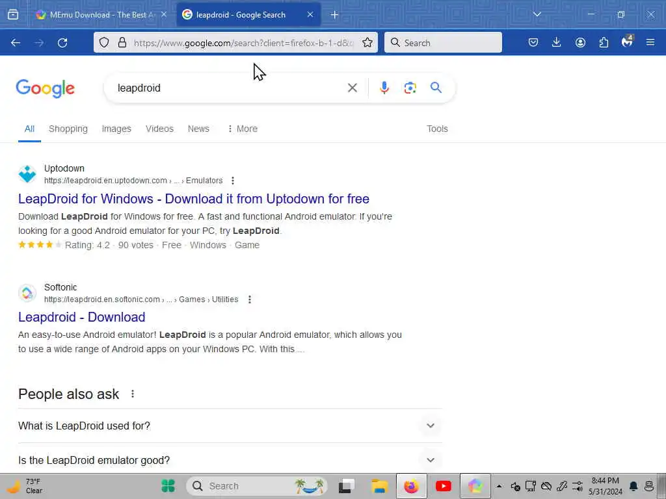Viewport: 666px width, 499px height.
Task: Open YouTube taskbar app
Action: (444, 486)
